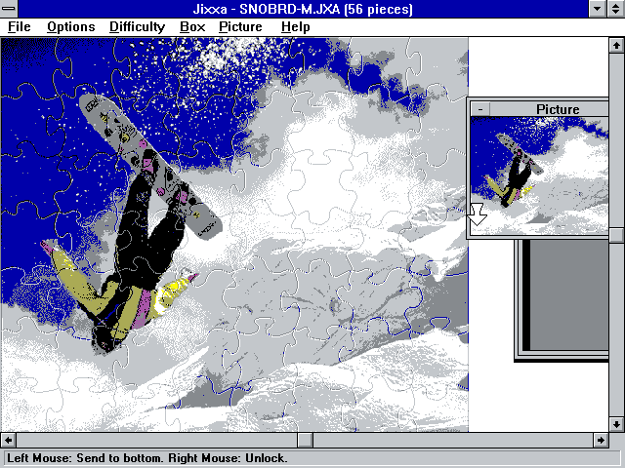The image size is (625, 468).
Task: Open the Box menu
Action: 192,26
